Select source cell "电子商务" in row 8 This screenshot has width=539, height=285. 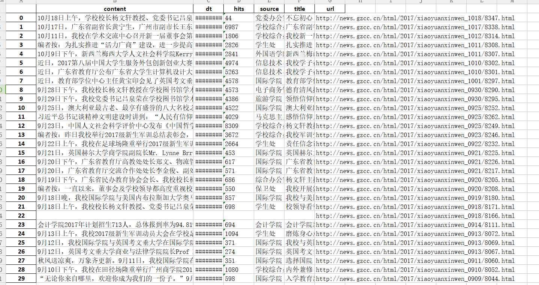pyautogui.click(x=269, y=90)
